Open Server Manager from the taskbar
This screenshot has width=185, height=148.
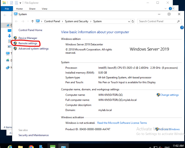41,146
